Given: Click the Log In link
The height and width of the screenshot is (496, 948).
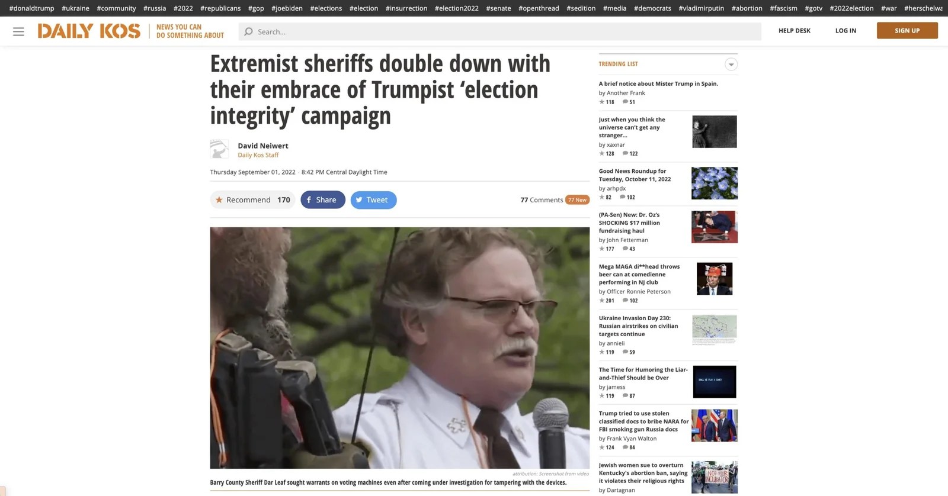Looking at the screenshot, I should [845, 31].
